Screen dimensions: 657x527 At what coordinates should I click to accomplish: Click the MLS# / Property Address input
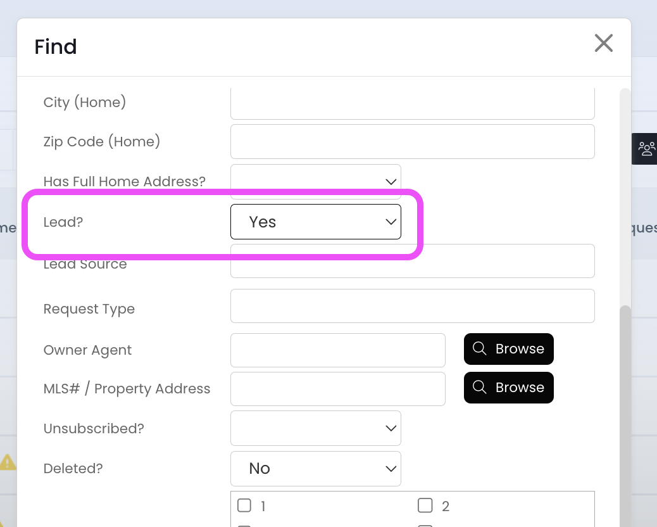click(337, 388)
